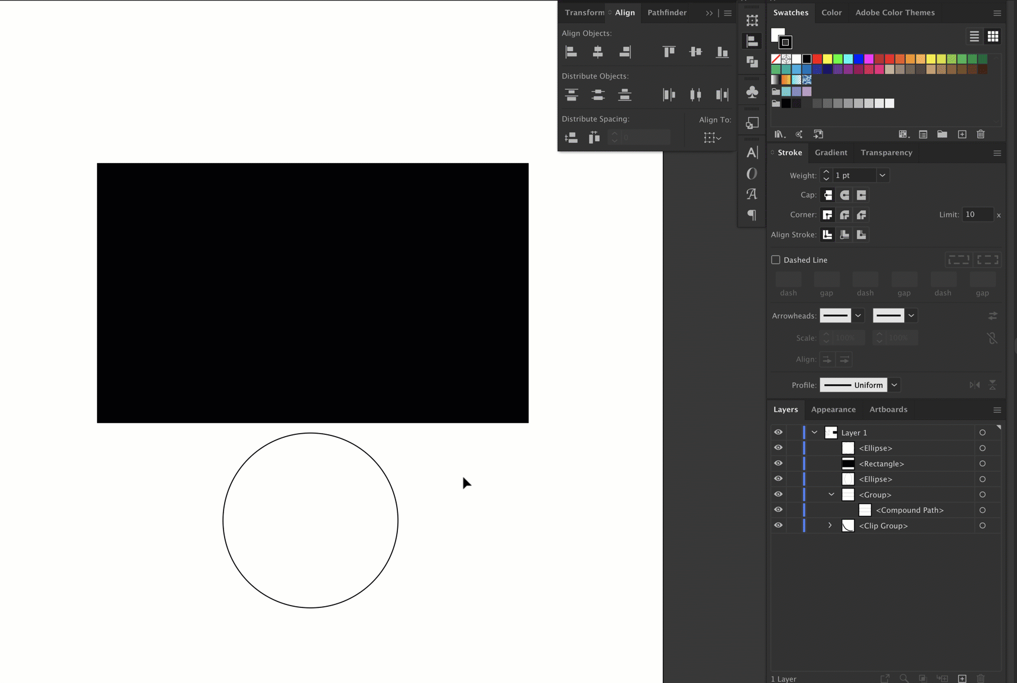Screen dimensions: 1017x683
Task: Select Butt Cap stroke option
Action: click(x=828, y=195)
